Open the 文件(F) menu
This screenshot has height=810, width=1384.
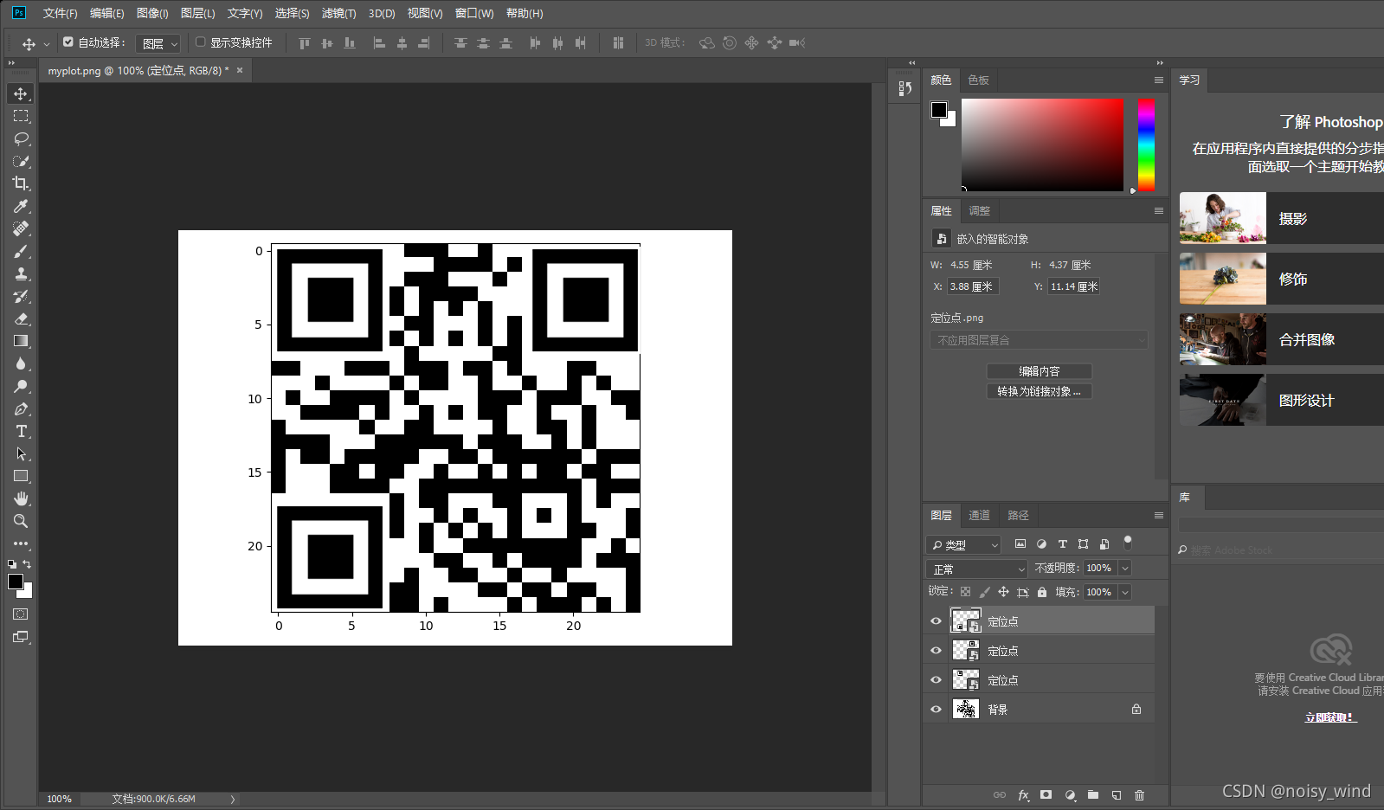coord(60,13)
